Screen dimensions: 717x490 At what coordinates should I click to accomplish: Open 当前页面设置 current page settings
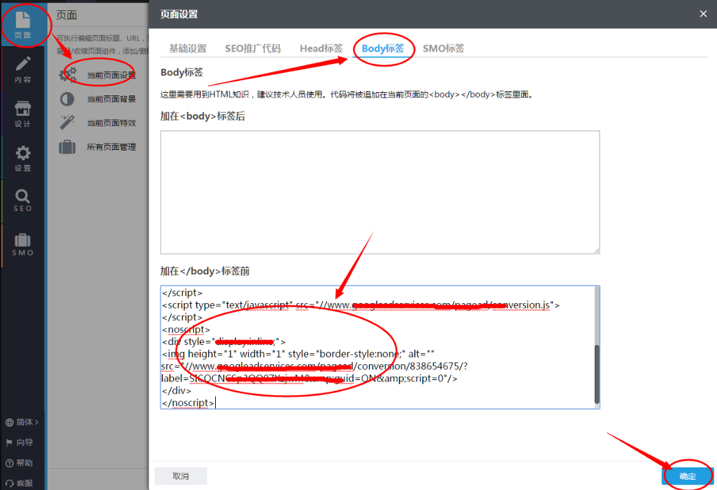click(x=110, y=75)
